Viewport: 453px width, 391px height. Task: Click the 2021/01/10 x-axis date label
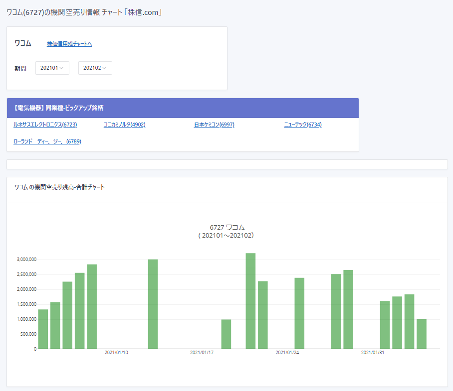pyautogui.click(x=116, y=353)
